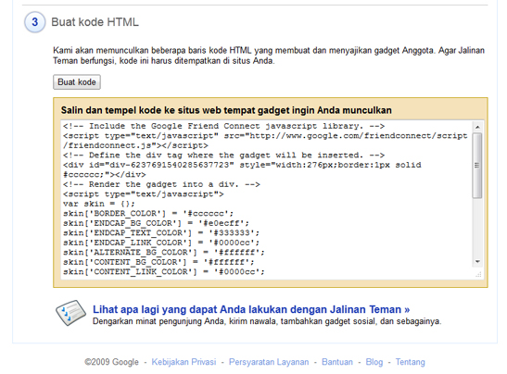The image size is (507, 374).
Task: Click the code box scroll-down arrow
Action: [x=477, y=262]
